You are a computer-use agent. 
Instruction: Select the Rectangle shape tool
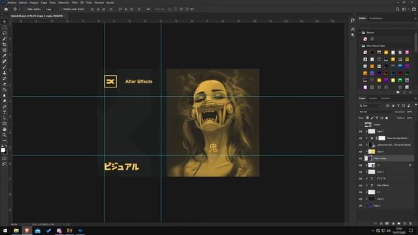coord(5,123)
